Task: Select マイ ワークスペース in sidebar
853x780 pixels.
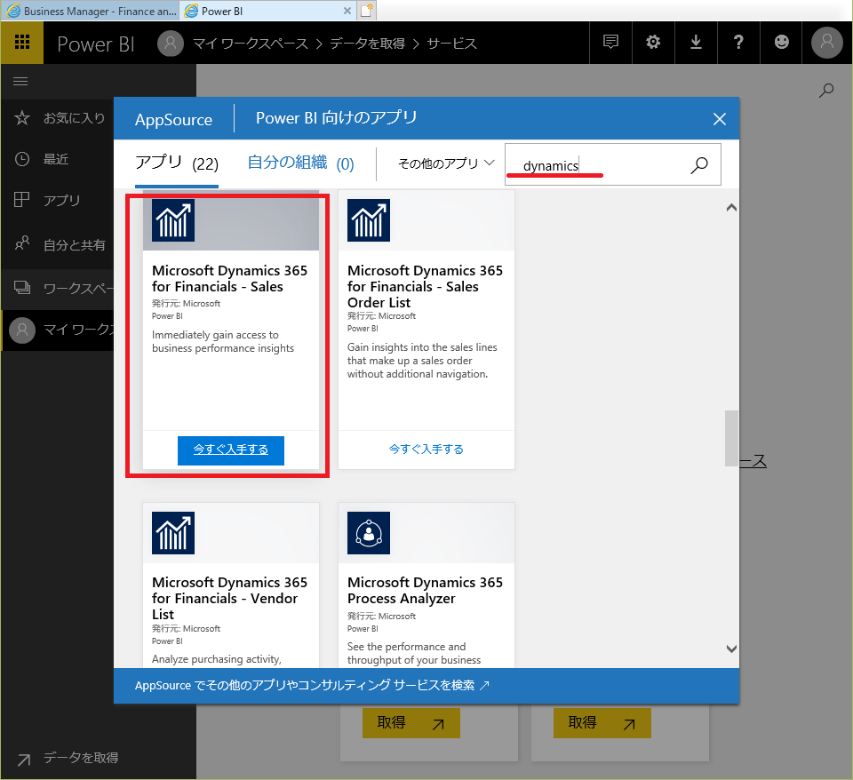Action: (58, 330)
